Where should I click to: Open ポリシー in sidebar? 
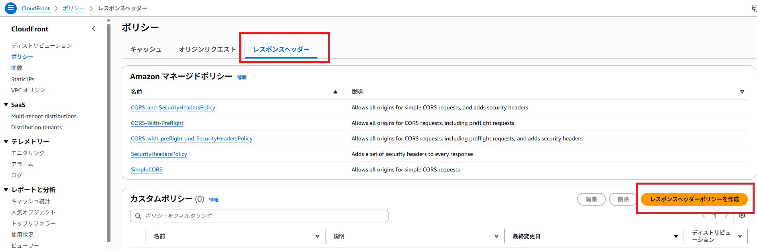[22, 57]
